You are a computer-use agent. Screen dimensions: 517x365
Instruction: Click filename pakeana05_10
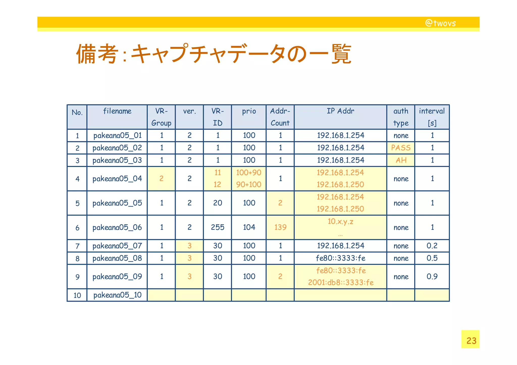(117, 295)
